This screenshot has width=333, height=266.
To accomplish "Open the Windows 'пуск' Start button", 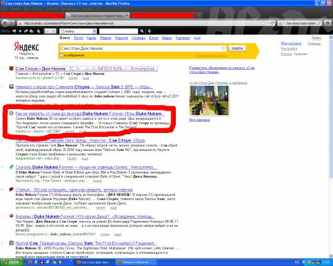I will [12, 262].
